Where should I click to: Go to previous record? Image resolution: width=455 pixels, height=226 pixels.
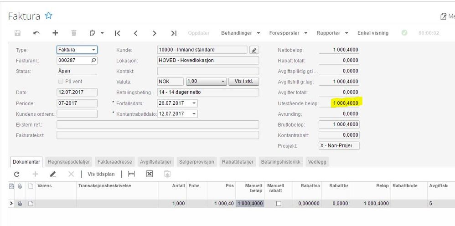[135, 33]
